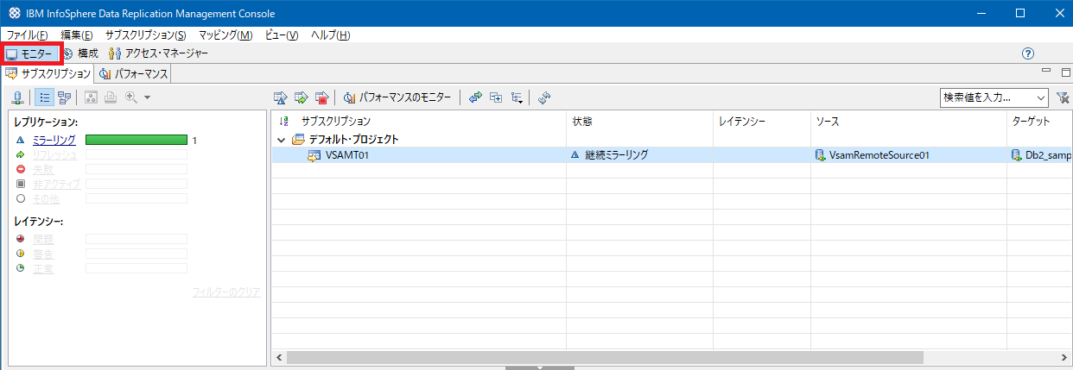Click the 正常 latency filter link
This screenshot has height=370, width=1073.
pos(43,268)
